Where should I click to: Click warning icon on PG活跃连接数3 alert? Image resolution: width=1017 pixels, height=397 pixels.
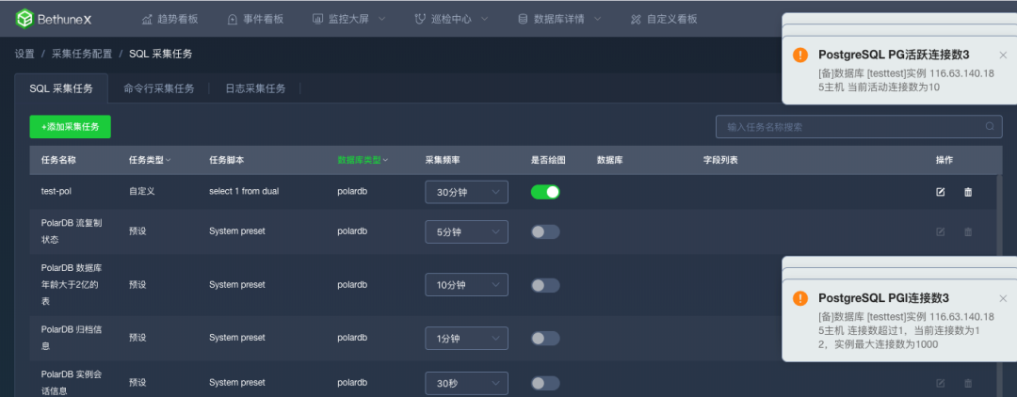pos(800,56)
